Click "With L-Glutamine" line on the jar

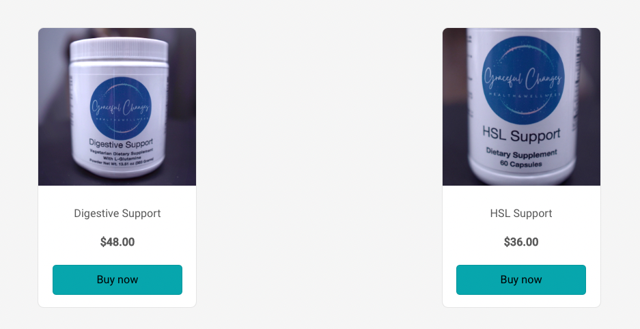122,158
